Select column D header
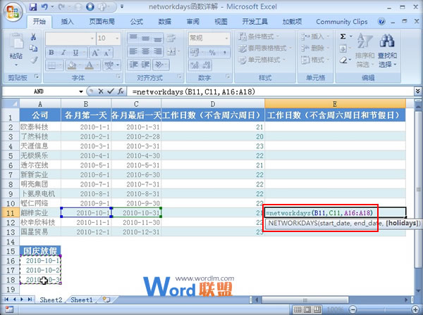The height and width of the screenshot is (315, 423). [x=213, y=104]
